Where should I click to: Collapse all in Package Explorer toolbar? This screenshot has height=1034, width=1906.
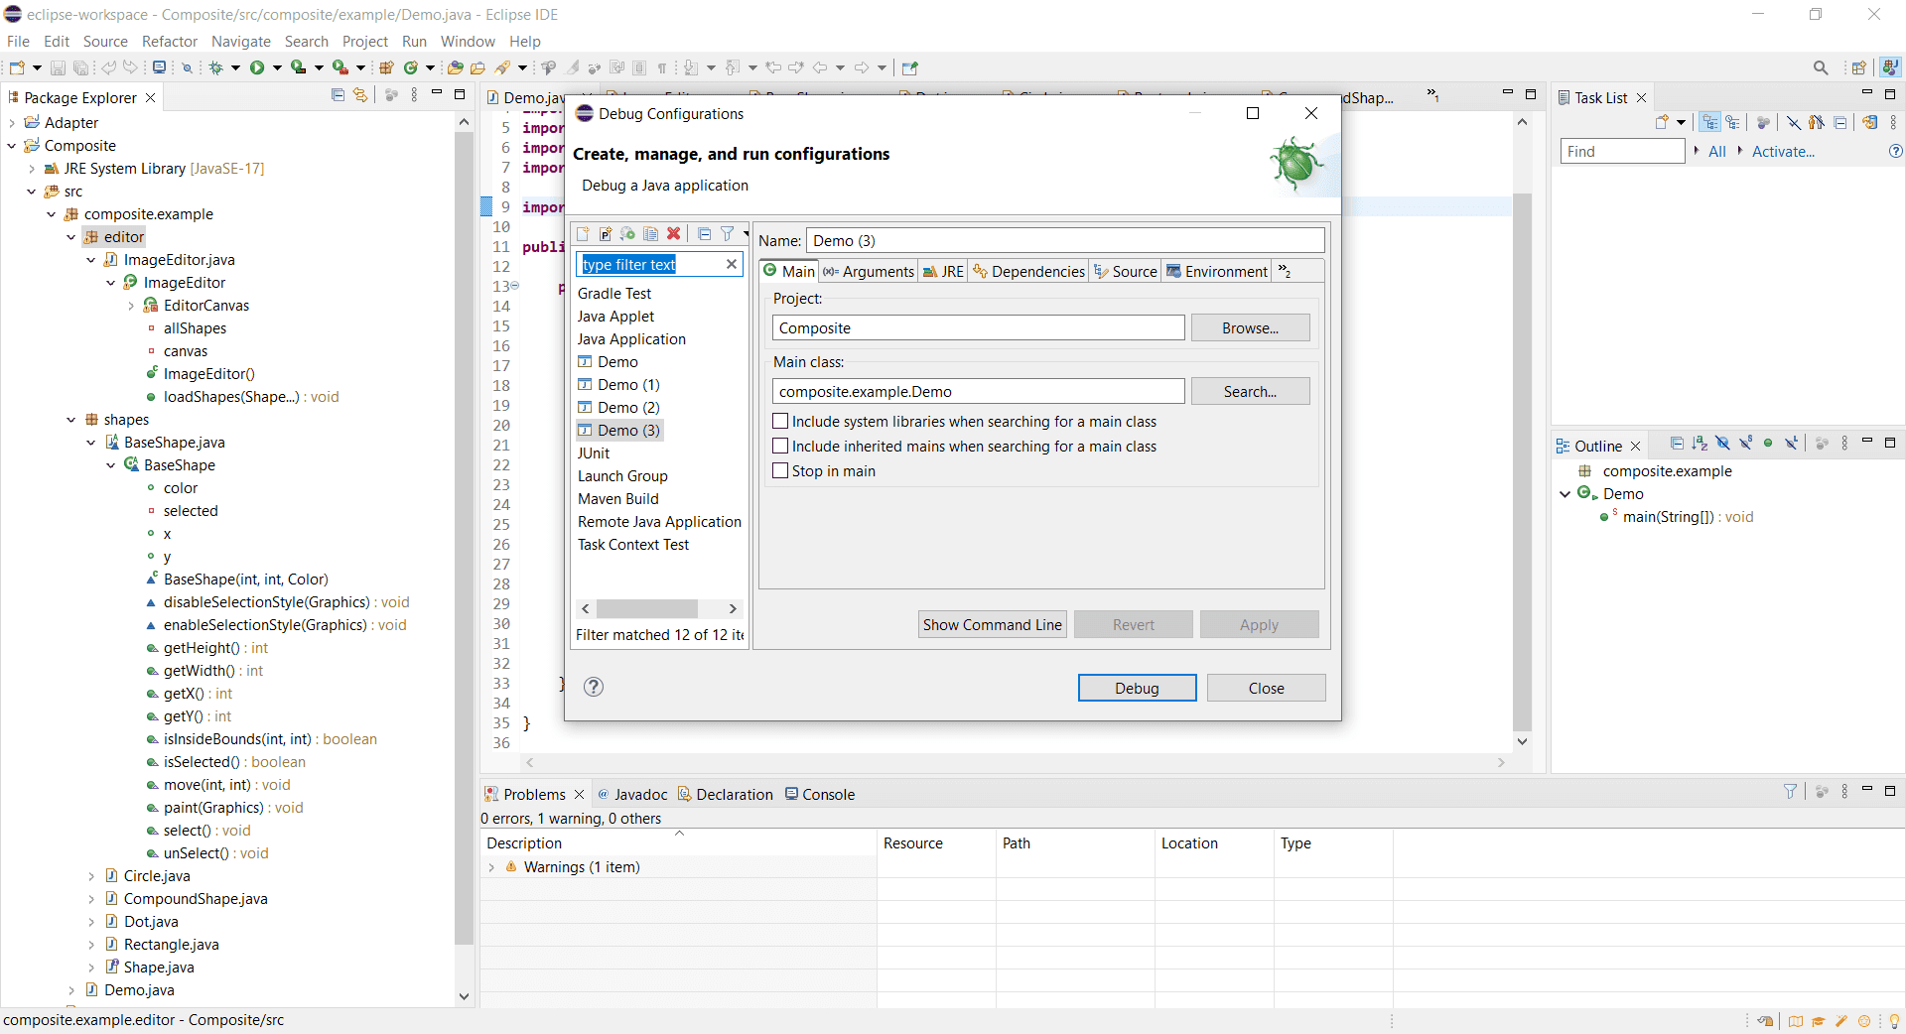coord(338,95)
